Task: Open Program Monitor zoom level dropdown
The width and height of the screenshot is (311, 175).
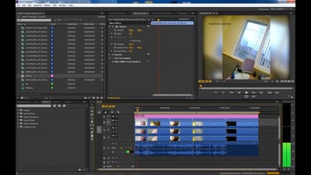Action: click(220, 81)
